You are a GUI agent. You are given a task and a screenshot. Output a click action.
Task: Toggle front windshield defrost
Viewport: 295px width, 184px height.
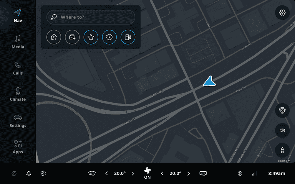click(x=92, y=174)
